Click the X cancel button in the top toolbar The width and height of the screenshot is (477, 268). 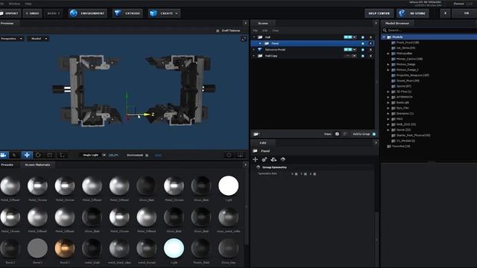(x=446, y=13)
